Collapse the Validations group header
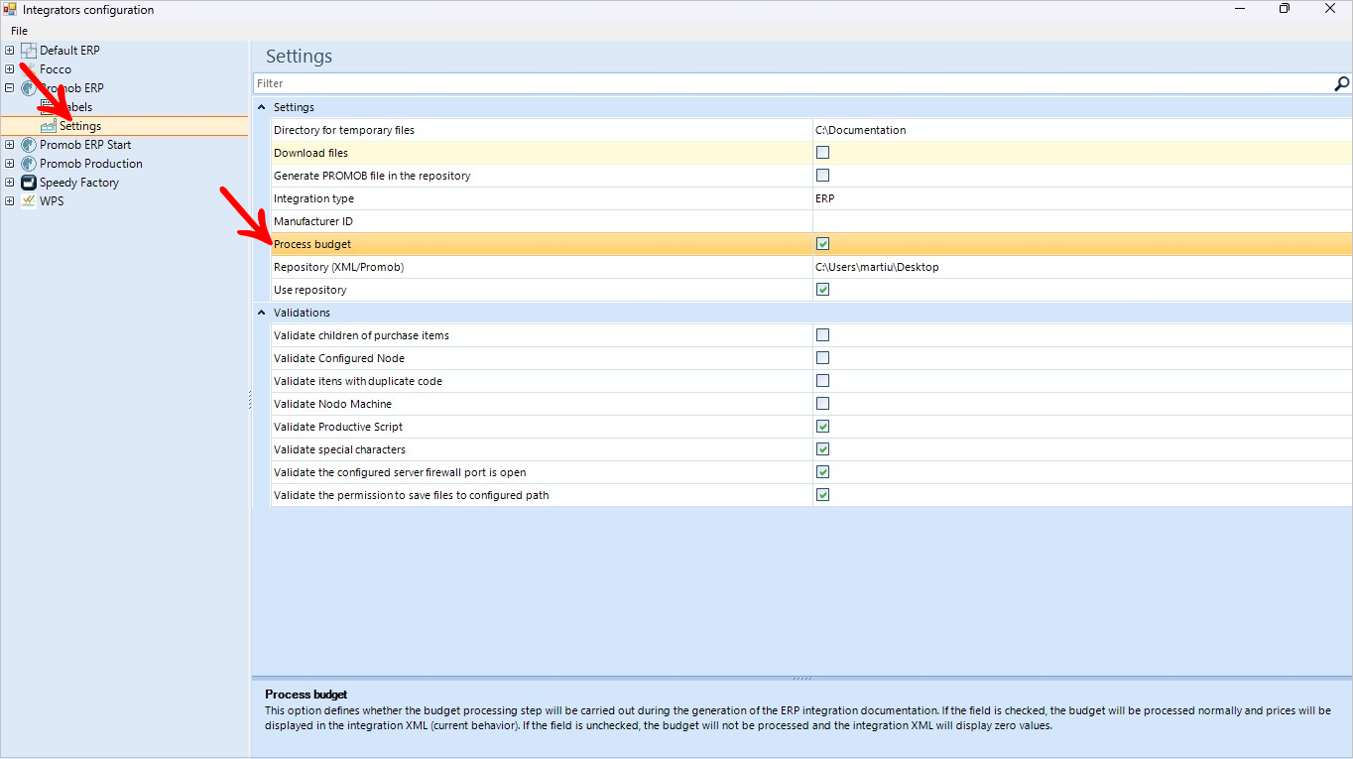The height and width of the screenshot is (759, 1353). pyautogui.click(x=262, y=313)
